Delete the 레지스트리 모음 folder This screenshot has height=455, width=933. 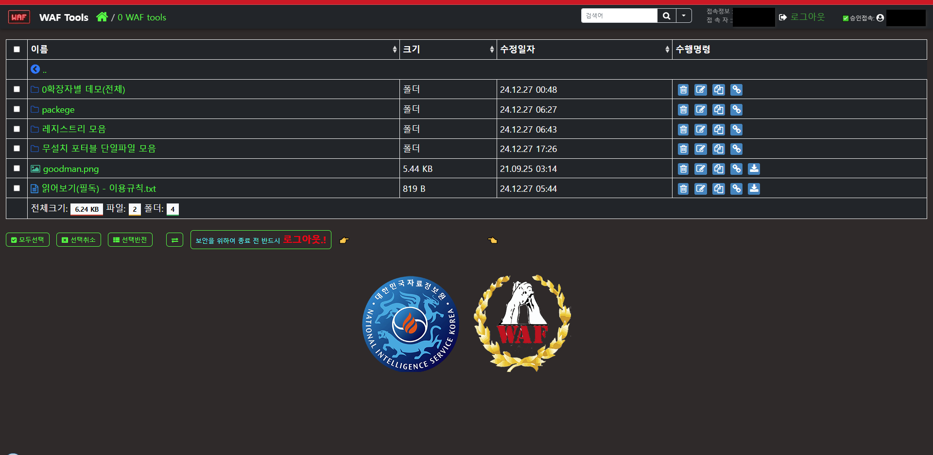[683, 130]
